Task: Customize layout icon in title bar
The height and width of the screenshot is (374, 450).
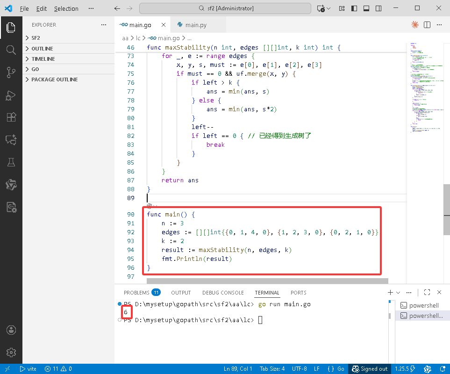Action: [342, 8]
